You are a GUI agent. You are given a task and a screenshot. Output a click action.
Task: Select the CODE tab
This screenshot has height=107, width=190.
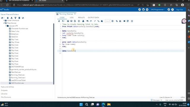coord(62,18)
